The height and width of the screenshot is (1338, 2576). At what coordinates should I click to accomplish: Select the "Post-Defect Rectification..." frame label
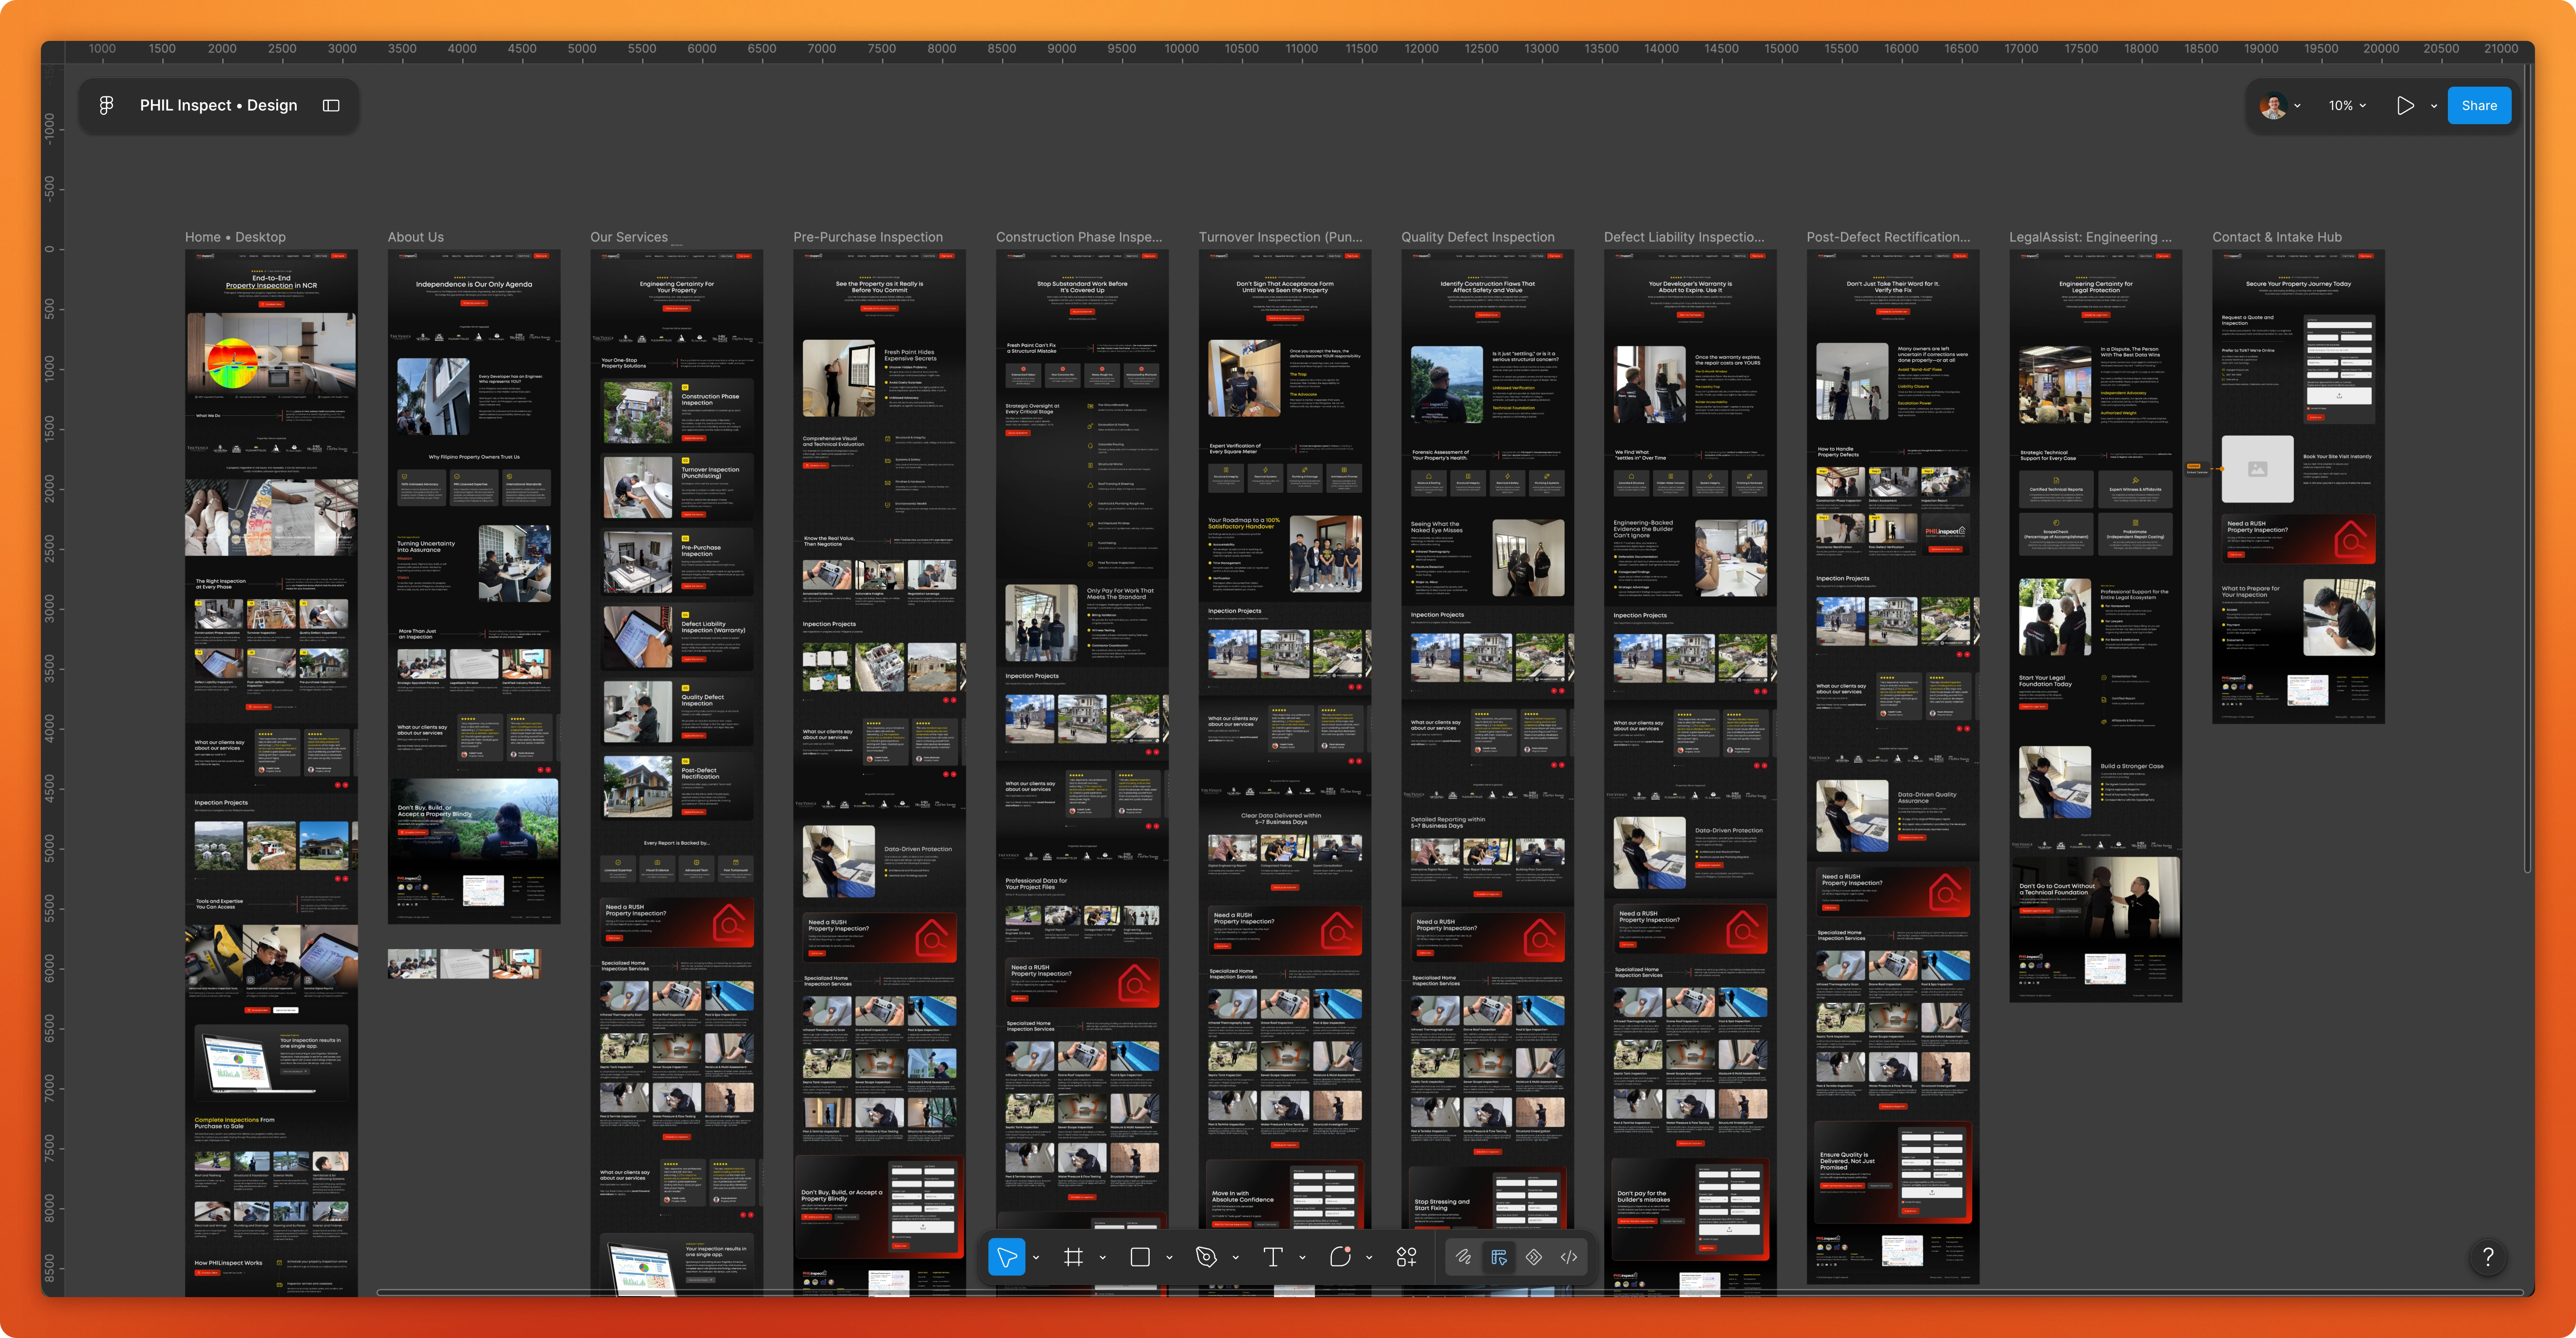pos(1888,237)
